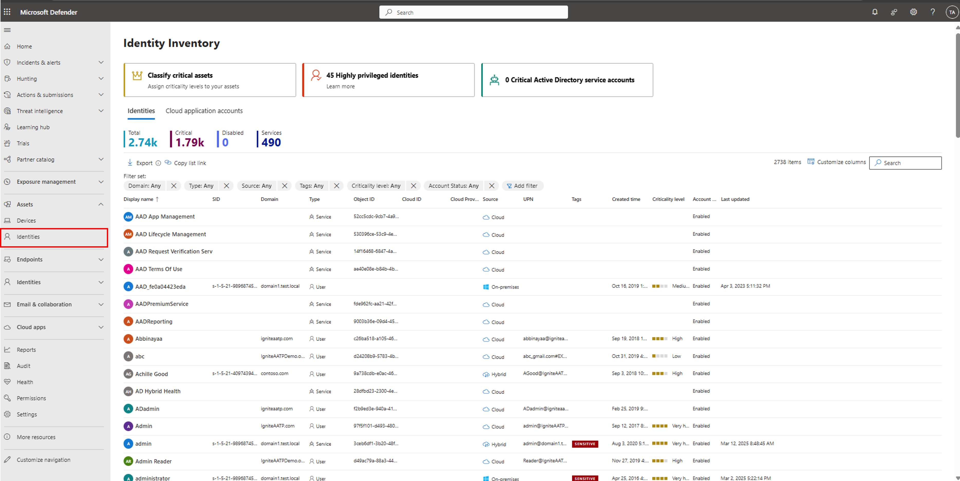The image size is (960, 481).
Task: Remove the Account Status: Any filter
Action: (x=492, y=186)
